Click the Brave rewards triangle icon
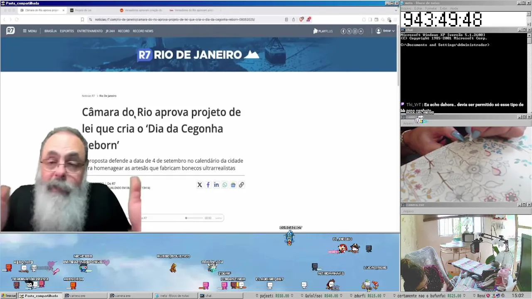 [x=308, y=20]
